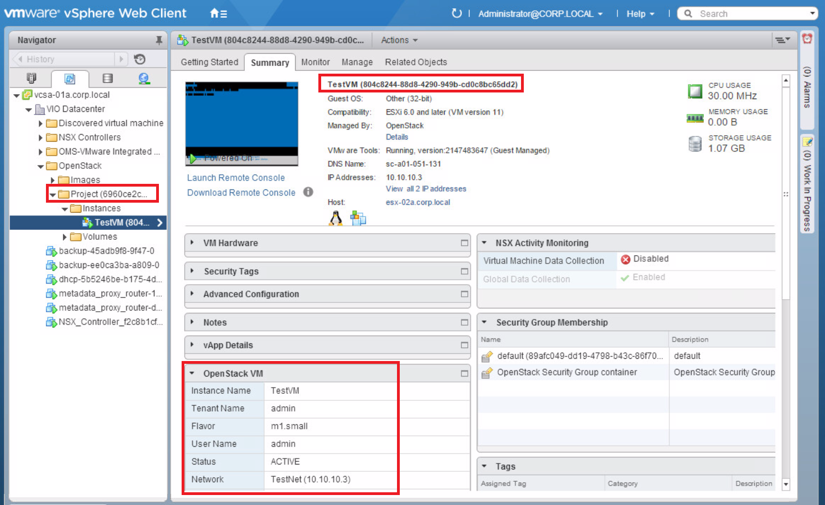This screenshot has height=505, width=825.
Task: Click the Linux penguin guest OS icon
Action: (336, 219)
